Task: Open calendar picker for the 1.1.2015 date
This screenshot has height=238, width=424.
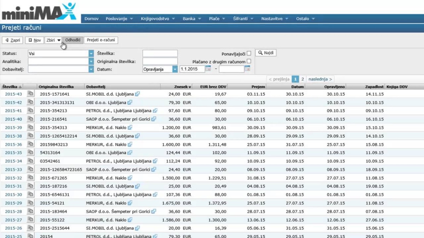Action: coord(208,69)
